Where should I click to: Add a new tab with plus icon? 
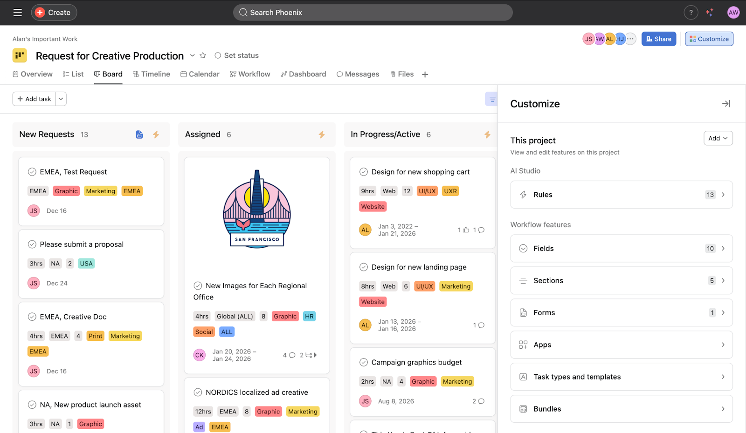pos(425,74)
